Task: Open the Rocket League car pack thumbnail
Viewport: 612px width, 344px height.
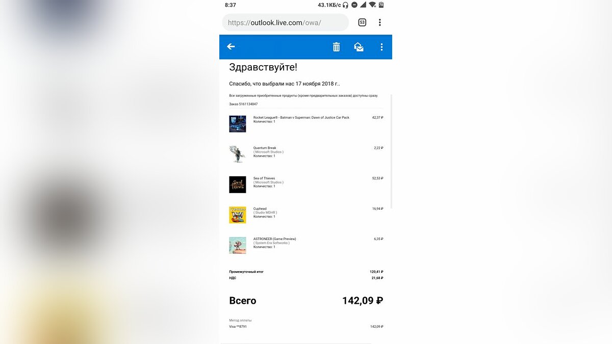Action: tap(238, 124)
